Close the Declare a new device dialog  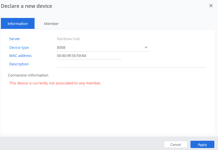pos(211,6)
